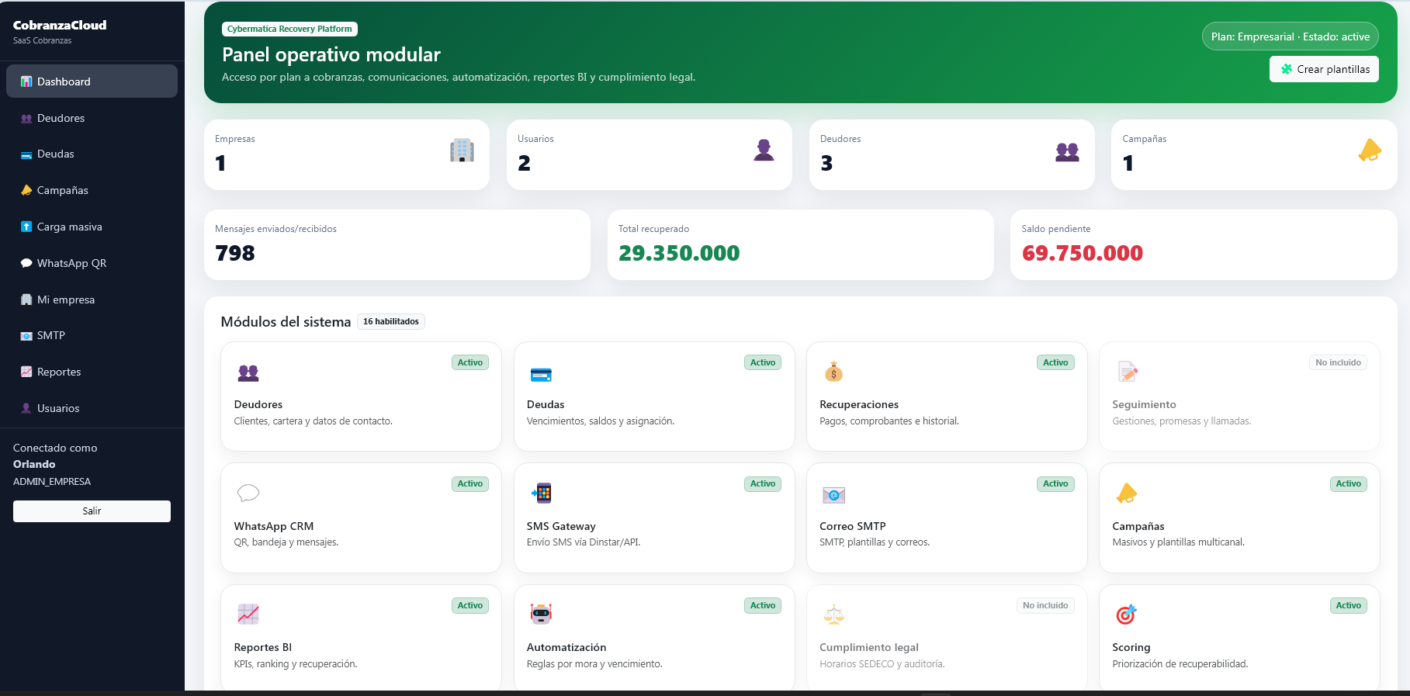Click the messages count 798
The height and width of the screenshot is (696, 1410).
click(235, 253)
